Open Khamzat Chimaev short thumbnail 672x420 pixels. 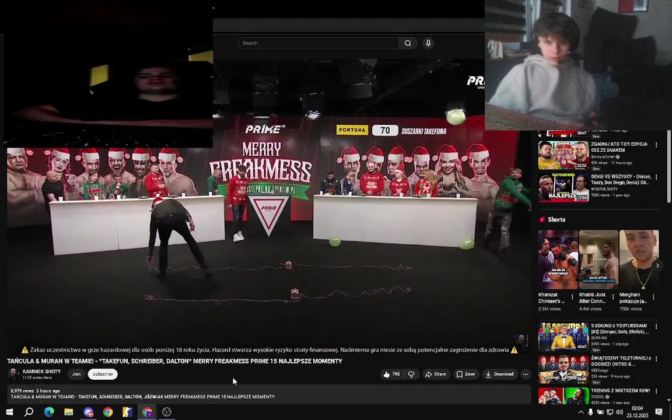click(558, 260)
